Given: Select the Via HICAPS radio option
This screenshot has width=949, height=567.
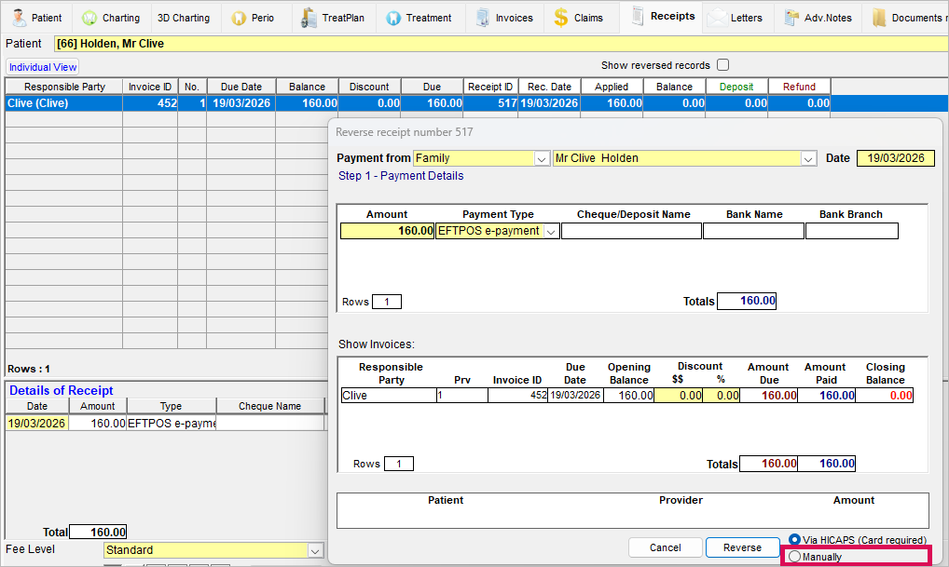Looking at the screenshot, I should tap(795, 540).
